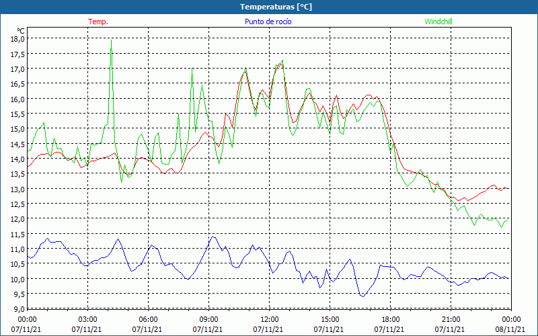Select the red 'Temp.' legend label
Viewport: 538px width, 336px height.
click(x=98, y=22)
